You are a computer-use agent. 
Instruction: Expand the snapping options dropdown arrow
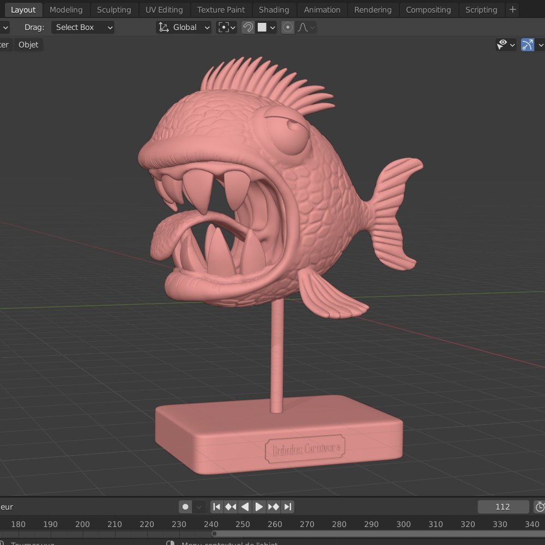click(273, 27)
